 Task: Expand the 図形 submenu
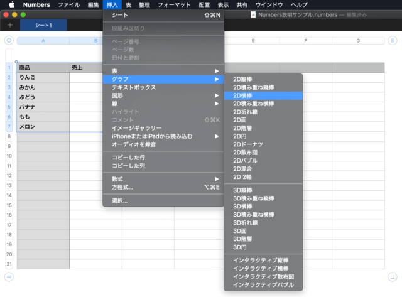163,95
